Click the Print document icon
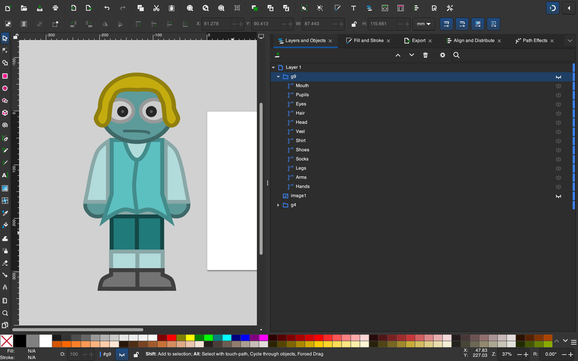The image size is (578, 361). click(56, 8)
